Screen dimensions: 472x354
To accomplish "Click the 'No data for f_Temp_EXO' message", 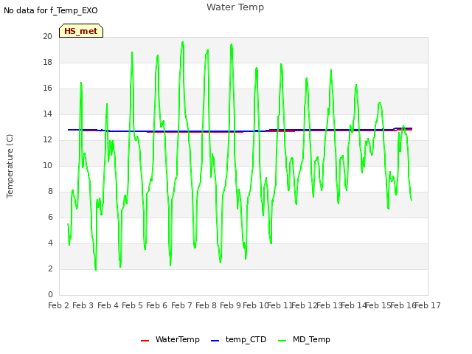I will tap(51, 10).
